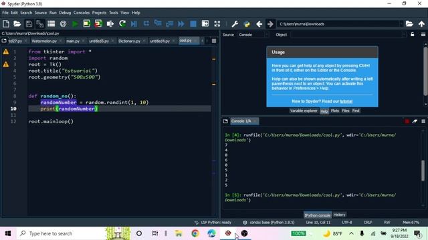
Task: Go back with left arrow
Action: pos(259,24)
